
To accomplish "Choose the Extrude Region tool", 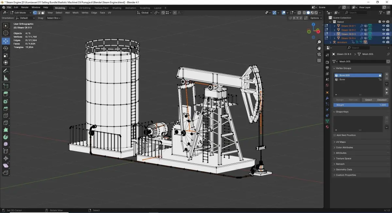I will [x=6, y=94].
